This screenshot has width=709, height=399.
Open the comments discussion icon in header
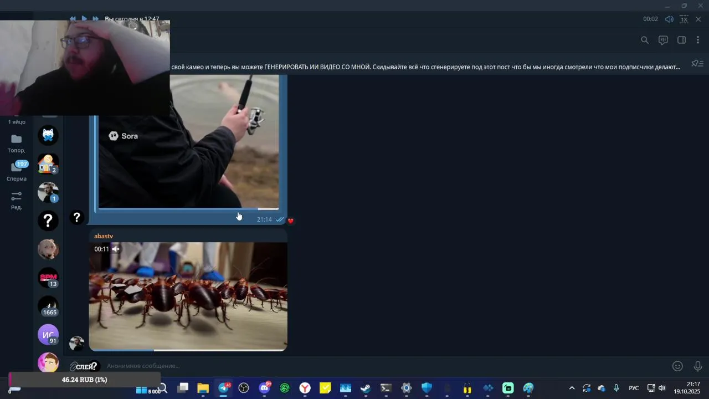coord(663,40)
